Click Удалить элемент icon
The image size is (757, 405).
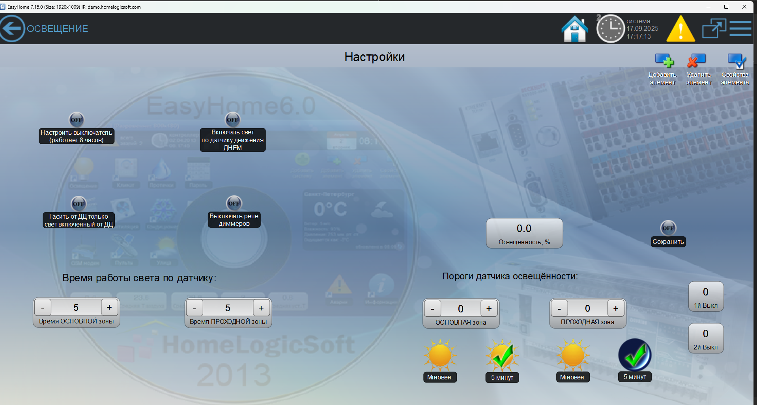697,61
